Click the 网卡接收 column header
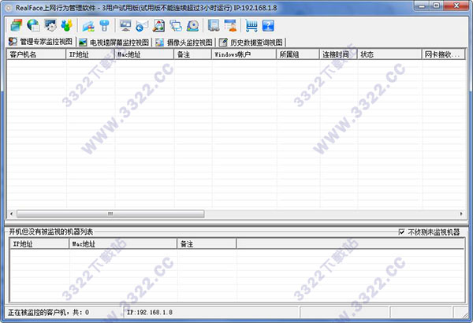Image resolution: width=473 pixels, height=323 pixels. click(443, 54)
